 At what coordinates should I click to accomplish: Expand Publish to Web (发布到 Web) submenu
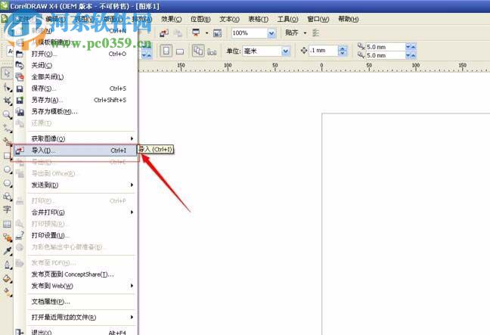75,286
